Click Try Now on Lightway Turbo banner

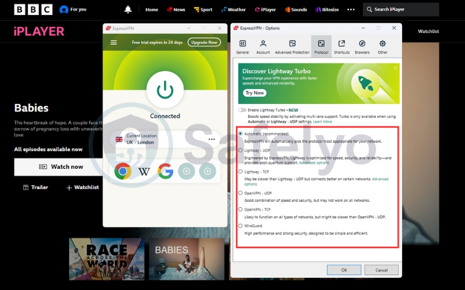255,93
